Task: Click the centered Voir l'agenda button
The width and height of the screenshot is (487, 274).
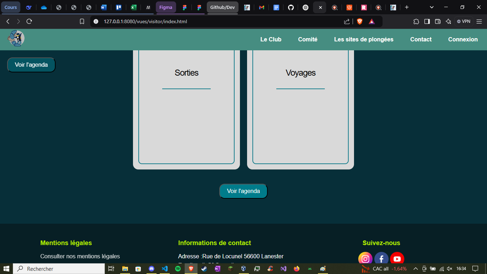Action: (243, 191)
